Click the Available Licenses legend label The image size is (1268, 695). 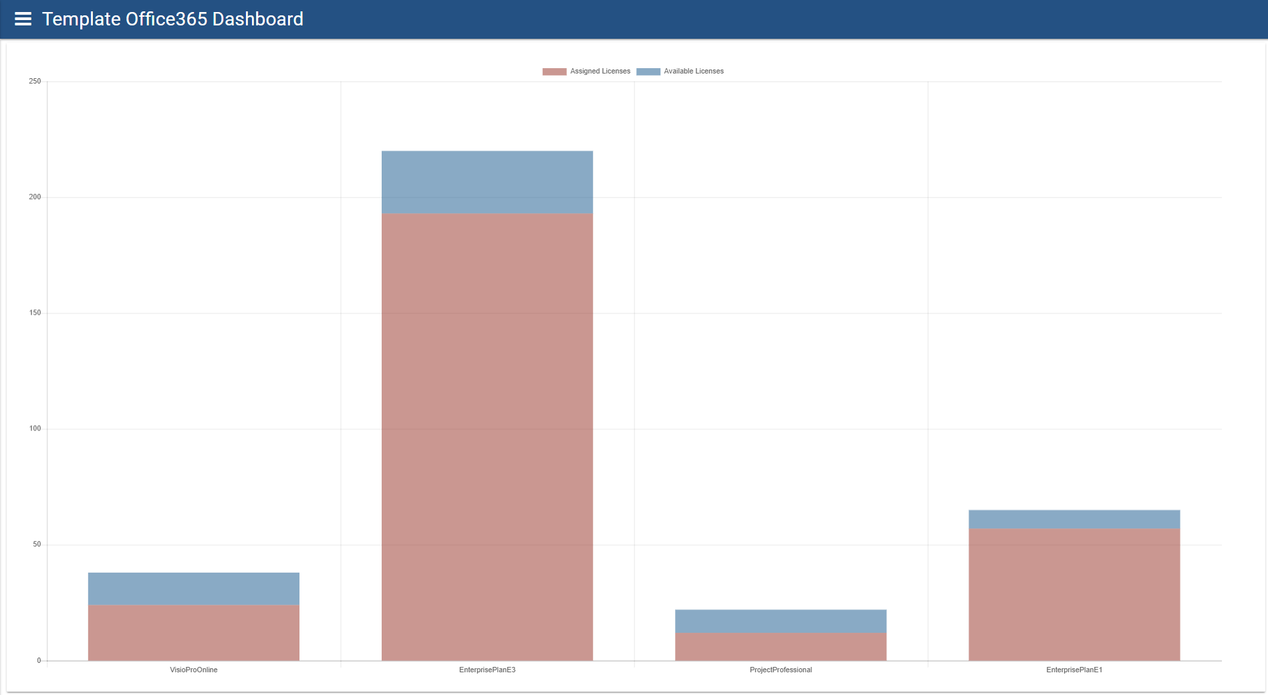click(x=694, y=72)
